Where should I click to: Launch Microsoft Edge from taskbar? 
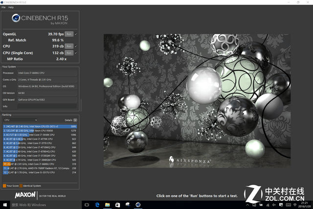tap(97, 205)
